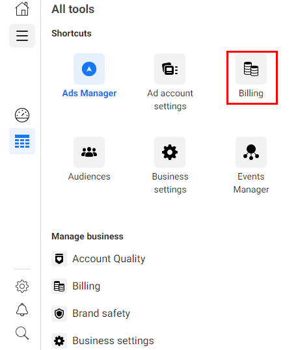Select Business settings in Manage business list
Image resolution: width=298 pixels, height=350 pixels.
pos(103,341)
